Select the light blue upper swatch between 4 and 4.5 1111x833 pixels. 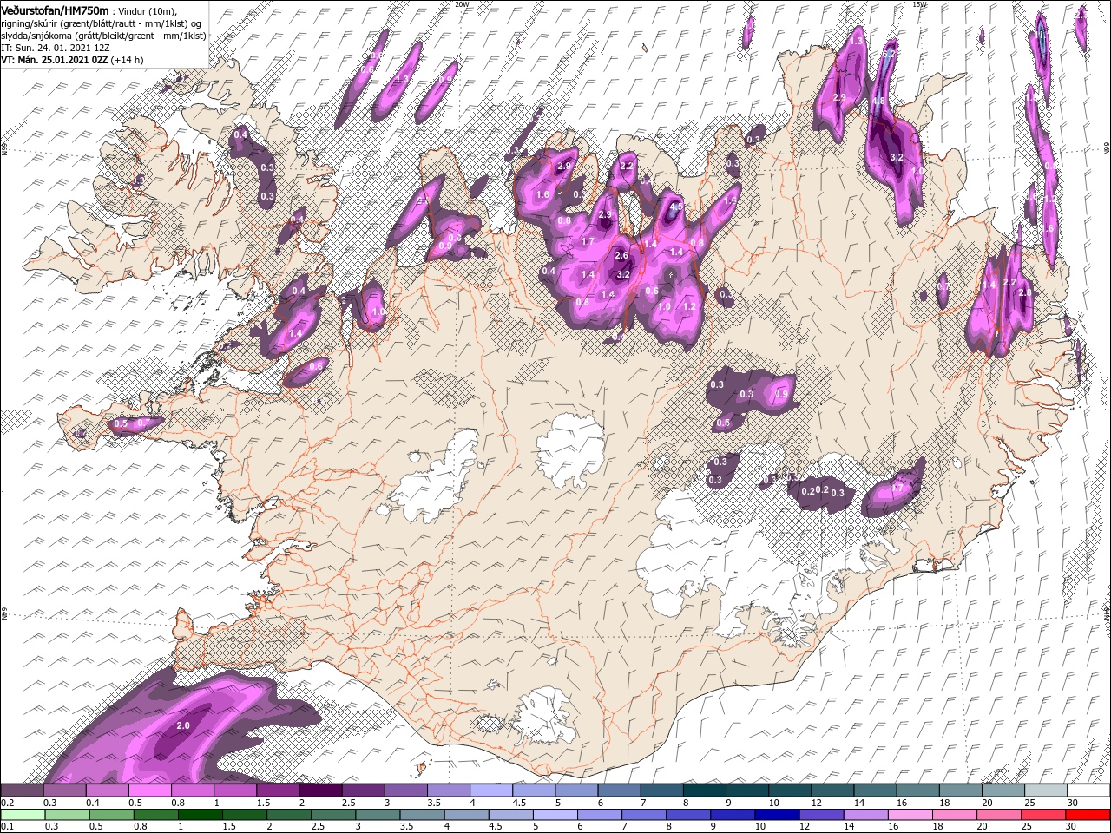[491, 790]
